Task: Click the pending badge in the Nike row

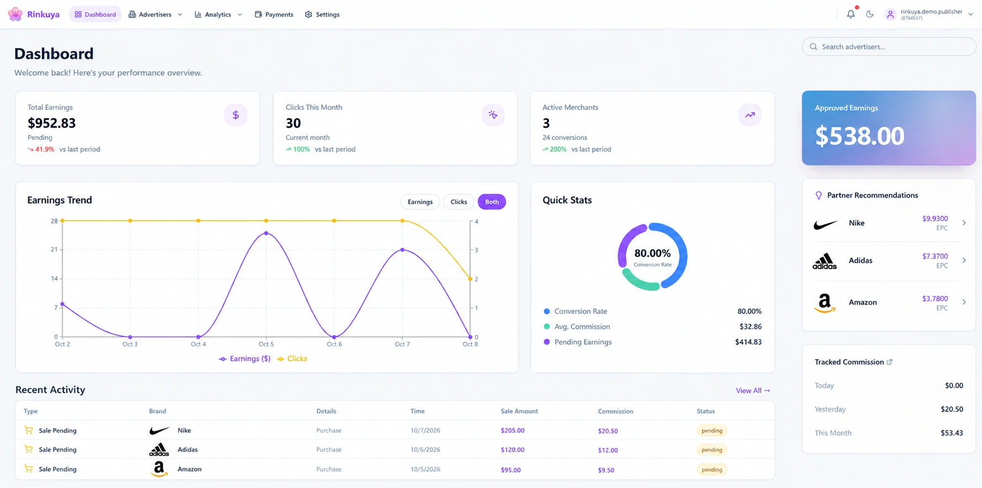Action: point(712,431)
